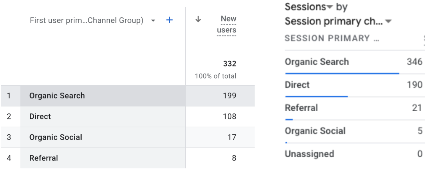Click the Organic Search blue session bar
The image size is (426, 171).
342,74
